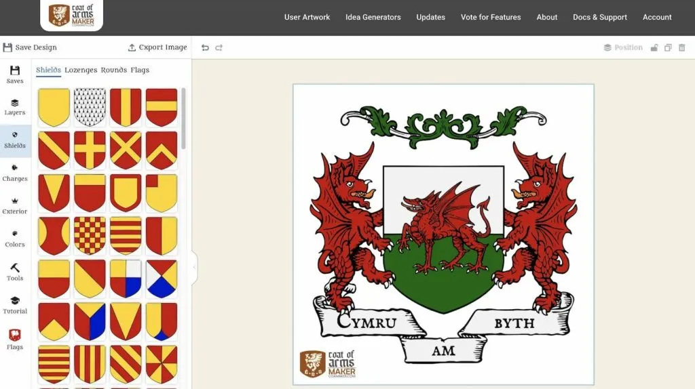Click the unlock layer icon

[x=654, y=47]
